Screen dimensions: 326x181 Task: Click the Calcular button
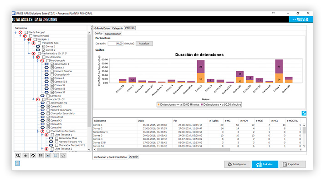(x=265, y=164)
